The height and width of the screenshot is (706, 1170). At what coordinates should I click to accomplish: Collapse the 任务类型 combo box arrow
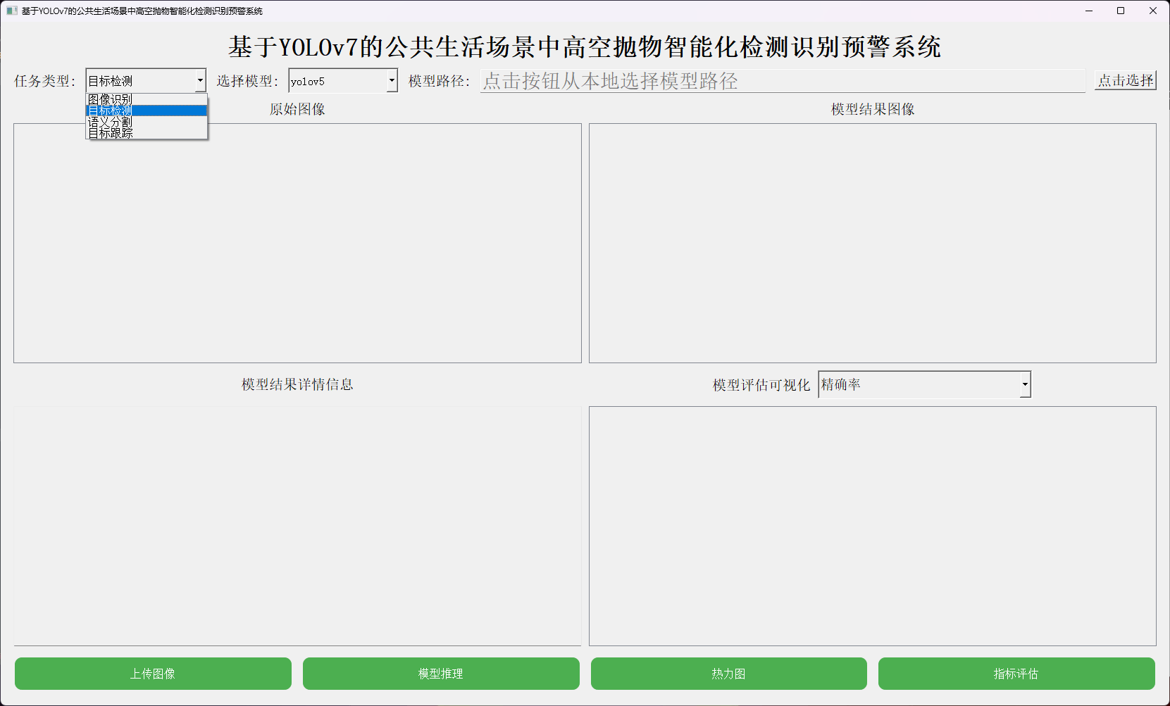point(200,81)
